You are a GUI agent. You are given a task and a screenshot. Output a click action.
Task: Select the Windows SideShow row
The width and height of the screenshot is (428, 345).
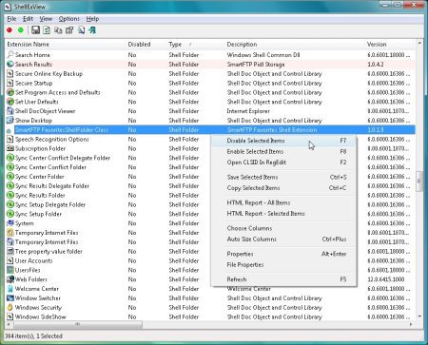[x=210, y=316]
